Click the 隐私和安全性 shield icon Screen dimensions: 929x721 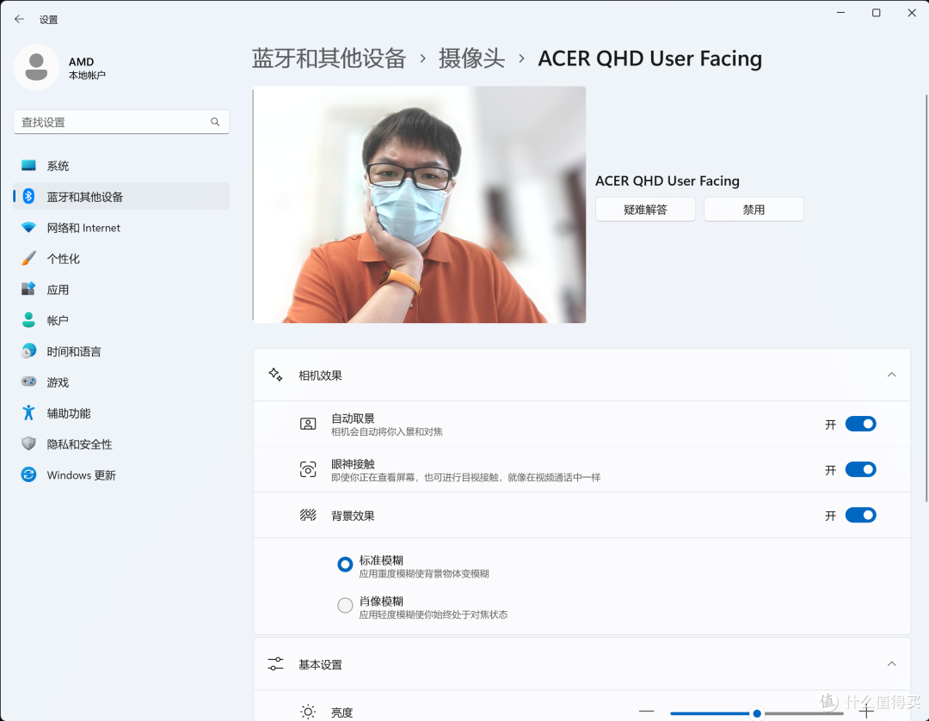point(28,443)
